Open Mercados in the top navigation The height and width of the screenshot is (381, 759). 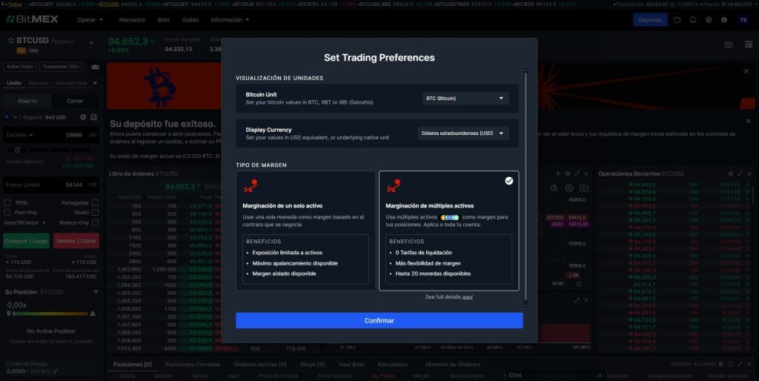132,20
